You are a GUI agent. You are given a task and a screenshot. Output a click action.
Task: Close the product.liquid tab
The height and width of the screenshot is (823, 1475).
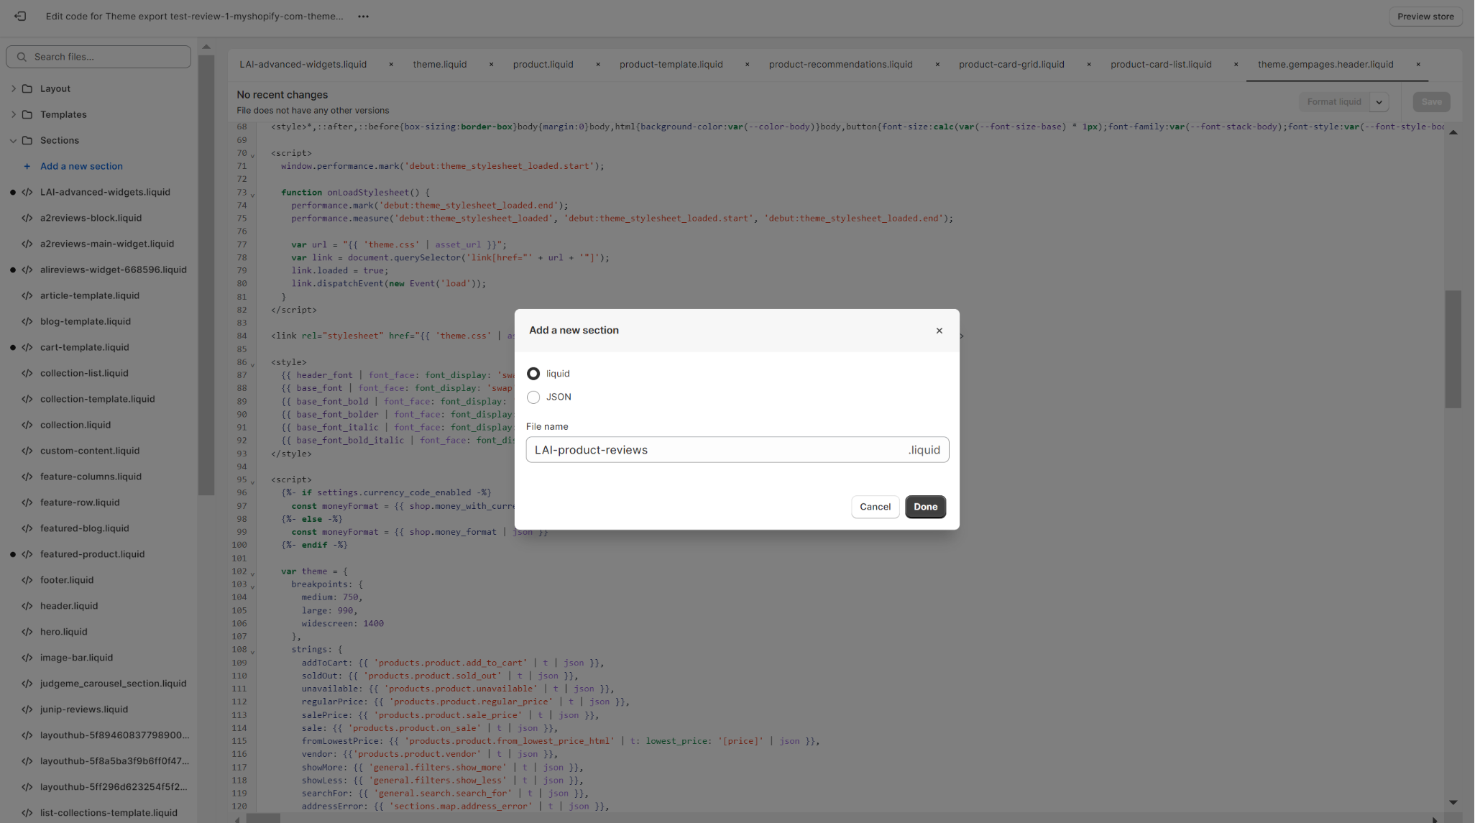[x=598, y=64]
